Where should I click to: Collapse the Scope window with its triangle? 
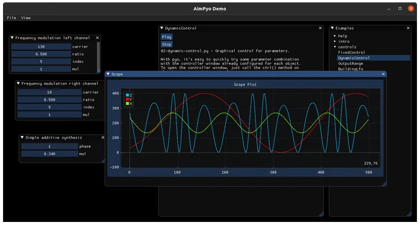click(x=108, y=74)
